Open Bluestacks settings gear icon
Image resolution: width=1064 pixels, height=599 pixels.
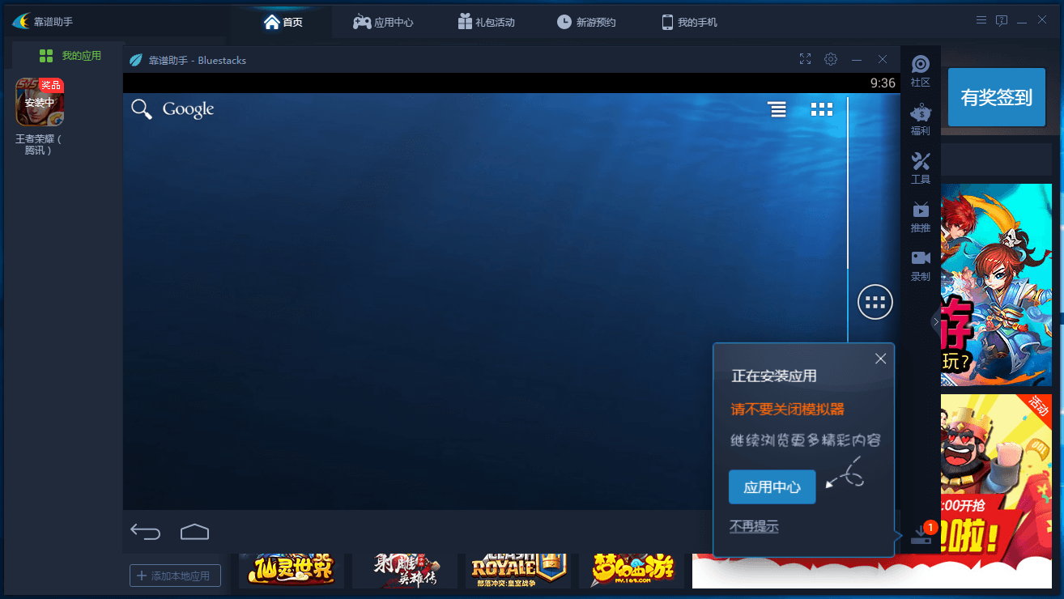tap(831, 59)
